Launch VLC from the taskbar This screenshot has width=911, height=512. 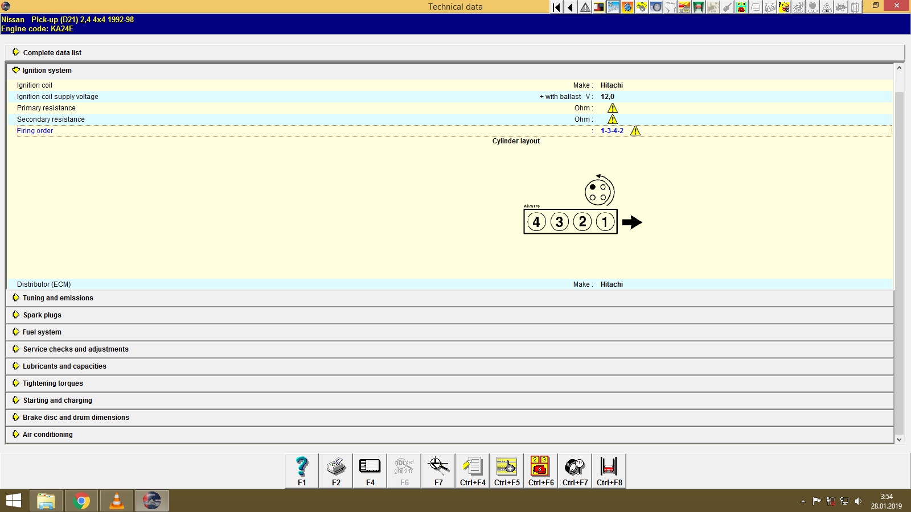[116, 501]
